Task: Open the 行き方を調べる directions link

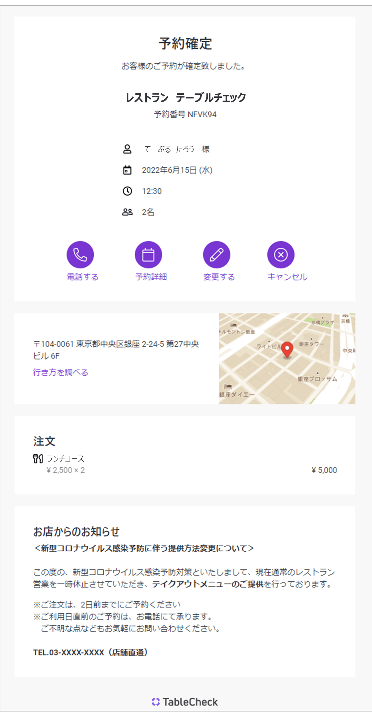Action: coord(61,372)
